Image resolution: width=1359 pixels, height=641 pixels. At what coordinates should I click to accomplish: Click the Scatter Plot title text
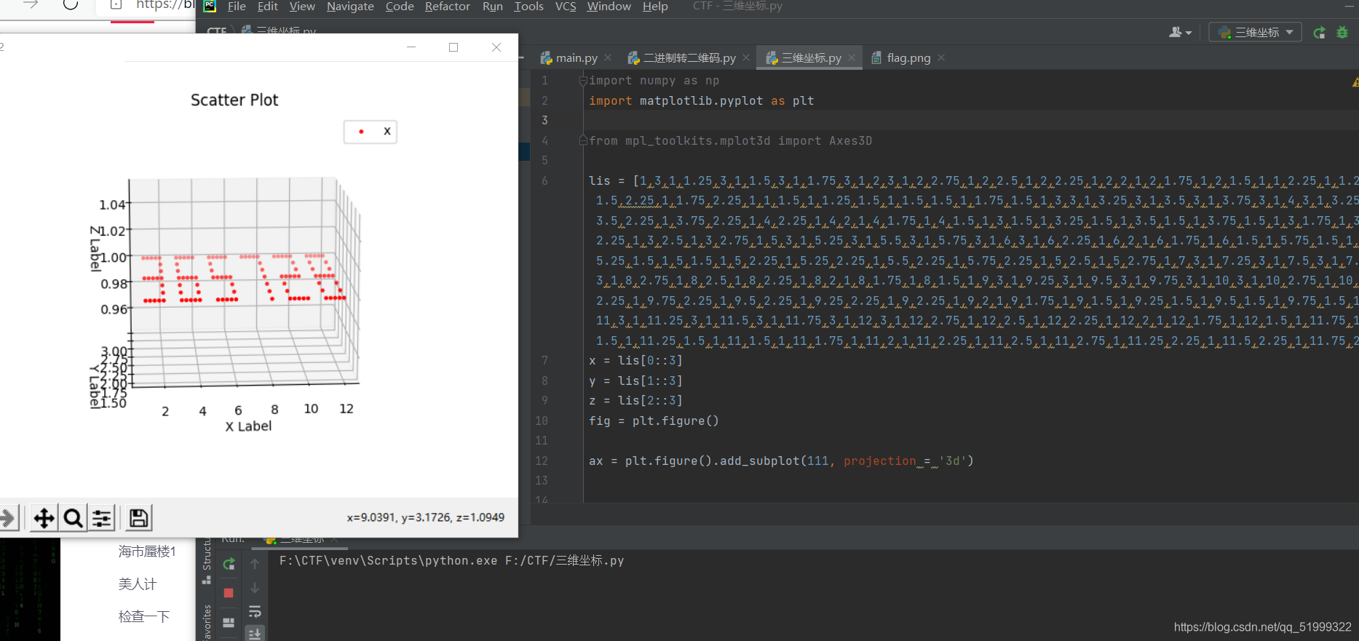pos(234,100)
